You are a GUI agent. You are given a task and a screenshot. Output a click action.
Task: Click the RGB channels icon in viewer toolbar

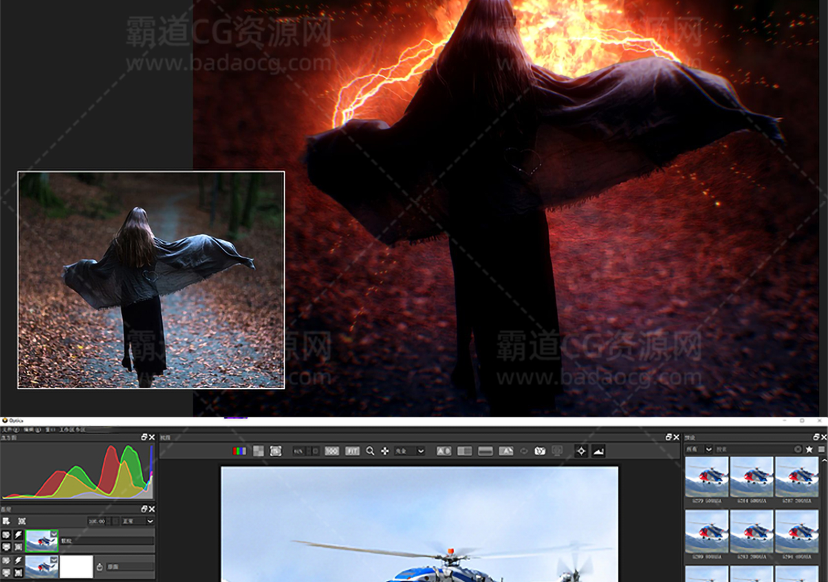coord(239,451)
